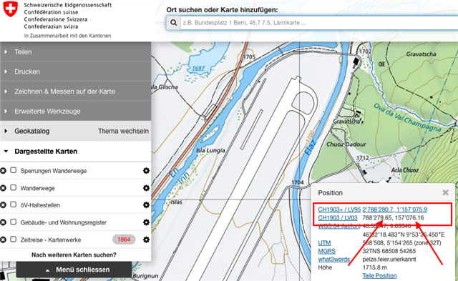Enable Zeitreise - Kartenwerke checkbox

pos(13,240)
